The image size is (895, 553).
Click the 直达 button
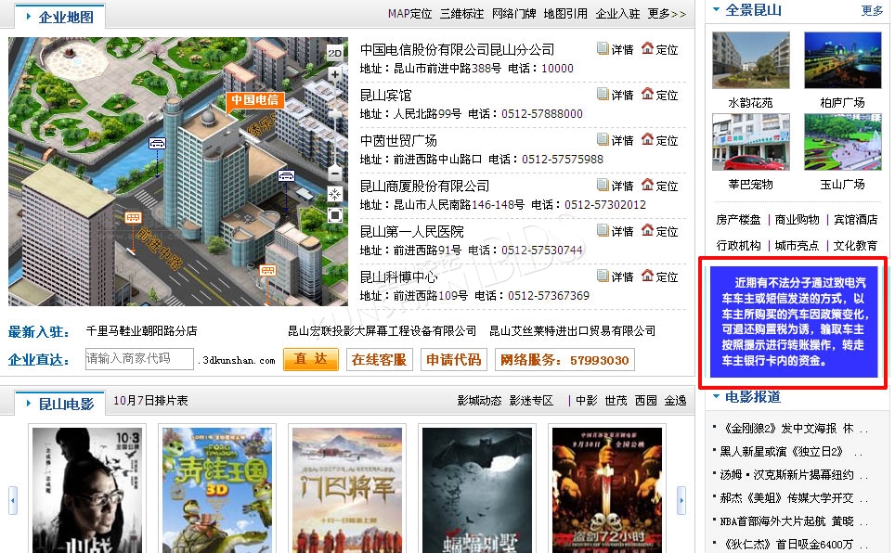(x=311, y=359)
